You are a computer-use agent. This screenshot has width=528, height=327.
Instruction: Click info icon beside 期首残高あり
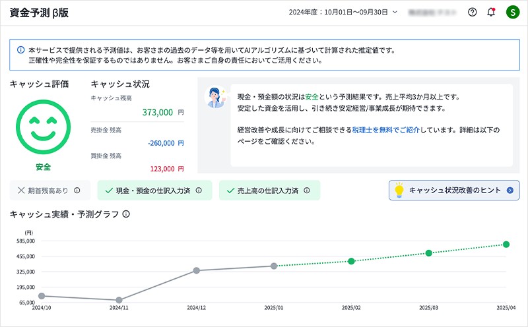[77, 191]
